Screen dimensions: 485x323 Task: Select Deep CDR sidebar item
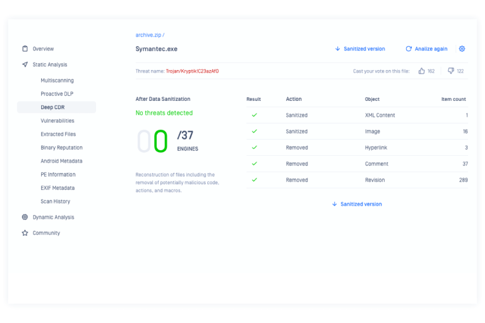[56, 107]
